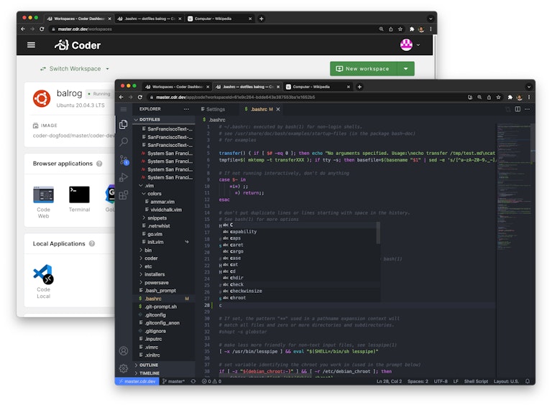
Task: Click the New workspace button
Action: (364, 69)
